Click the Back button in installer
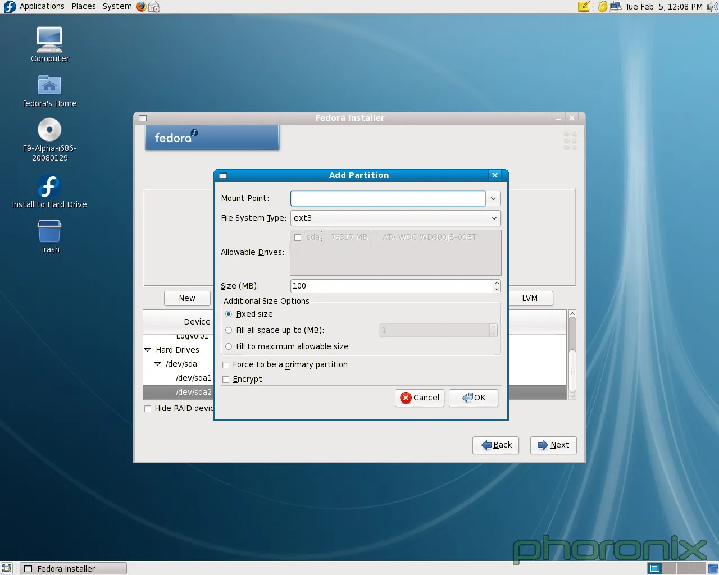719x575 pixels. [x=496, y=445]
